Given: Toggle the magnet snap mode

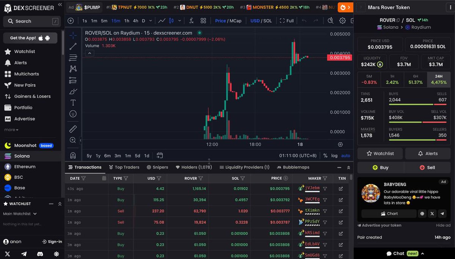Looking at the screenshot, I should click(73, 155).
